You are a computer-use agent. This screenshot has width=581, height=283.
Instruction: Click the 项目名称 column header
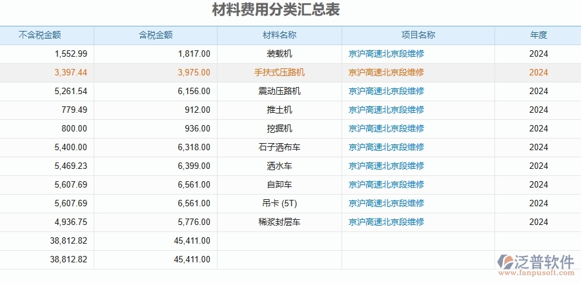418,35
